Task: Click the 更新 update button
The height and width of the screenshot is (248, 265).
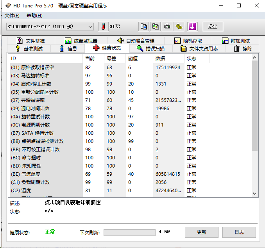Action: tap(202, 232)
